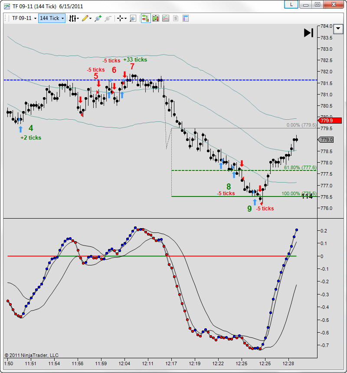Open the zoom frame magnifier icon

click(133, 18)
